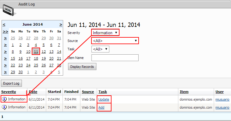
Task: Select May 28 in the calendar
Action: (x=36, y=38)
